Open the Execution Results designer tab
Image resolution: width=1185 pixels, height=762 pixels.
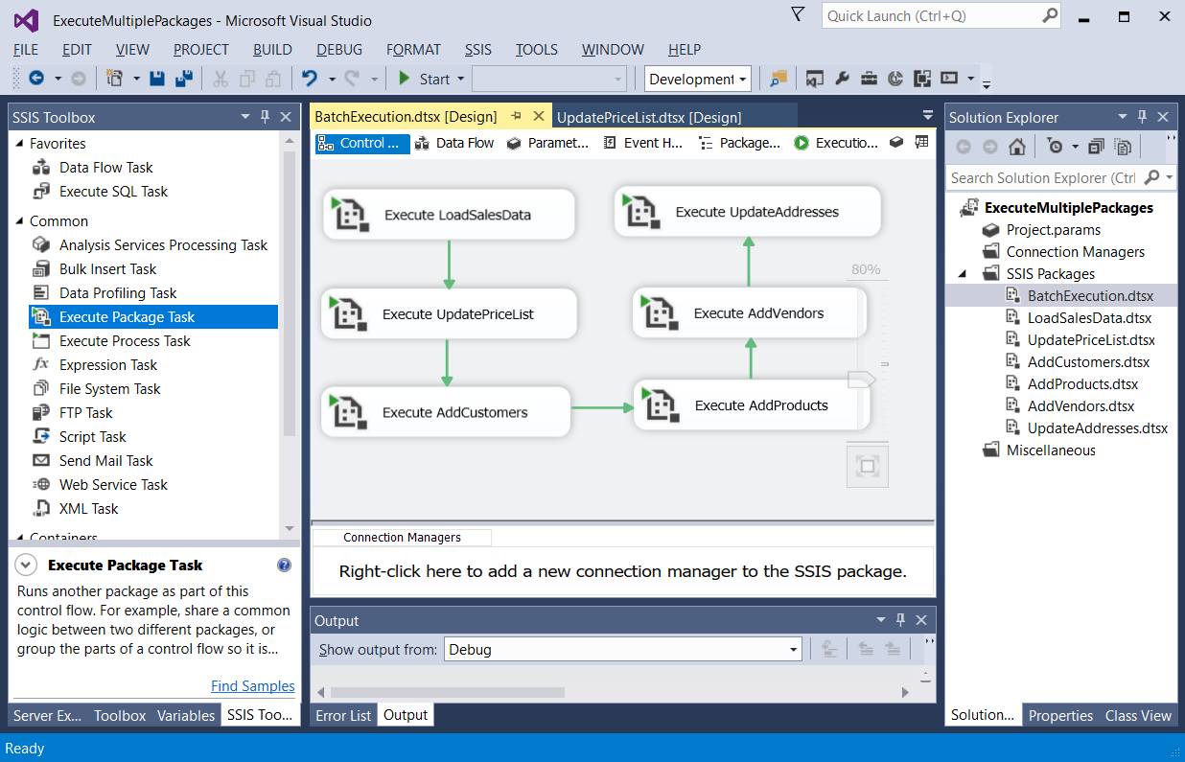pos(836,143)
